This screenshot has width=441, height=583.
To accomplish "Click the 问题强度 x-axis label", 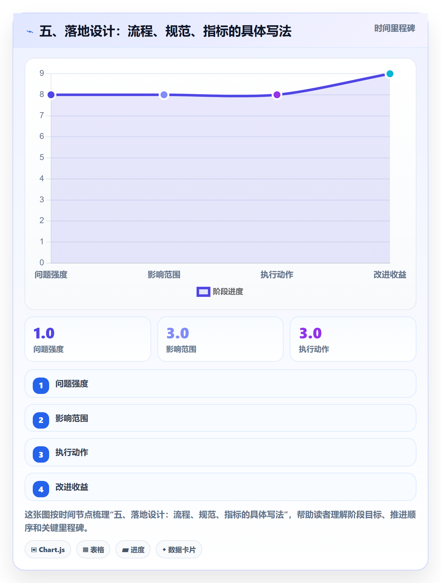I will coord(51,275).
